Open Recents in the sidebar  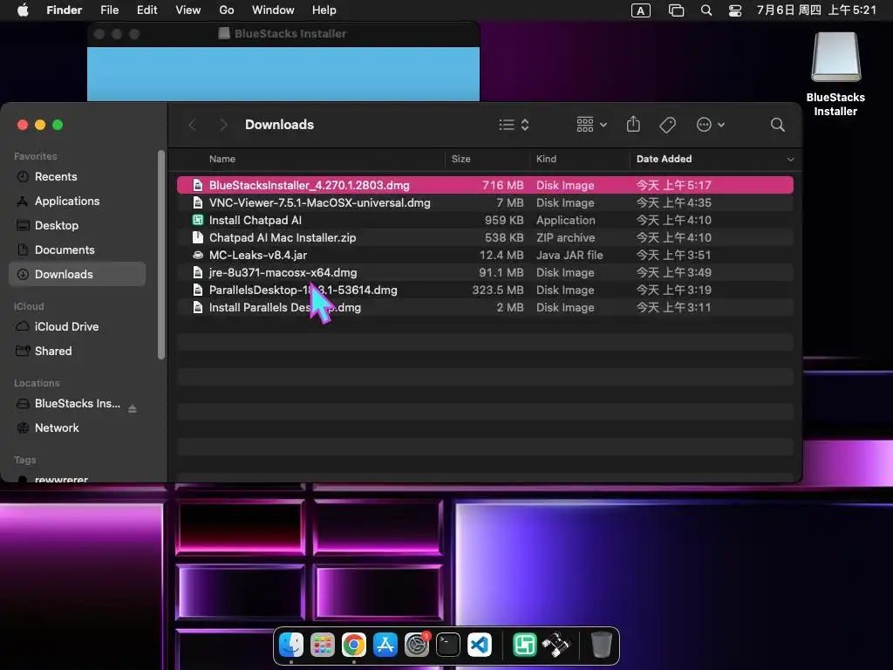(x=78, y=176)
